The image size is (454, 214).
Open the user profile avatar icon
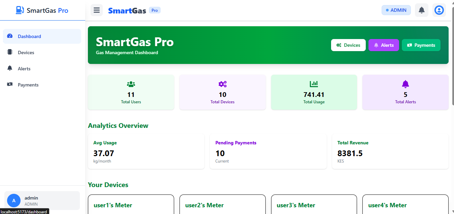point(439,10)
